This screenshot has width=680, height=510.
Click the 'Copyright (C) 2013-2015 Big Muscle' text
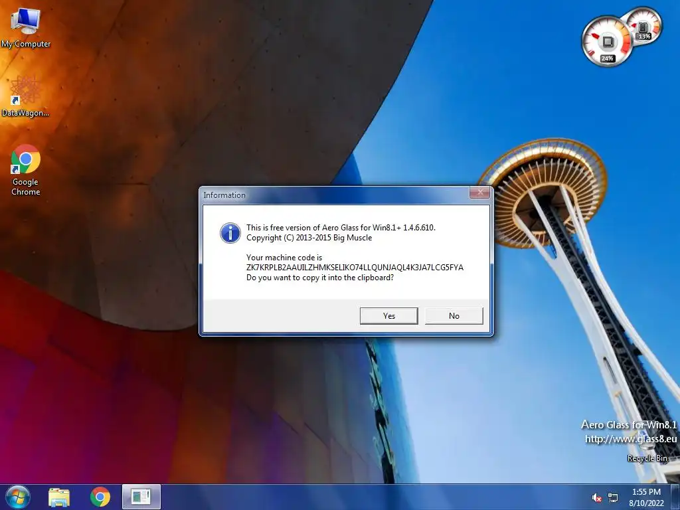309,238
